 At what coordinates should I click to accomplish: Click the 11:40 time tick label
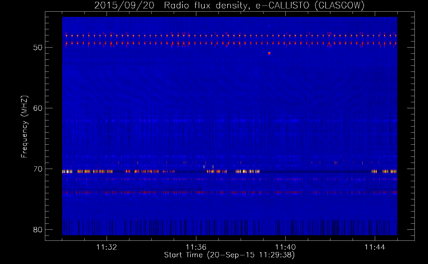pos(285,247)
